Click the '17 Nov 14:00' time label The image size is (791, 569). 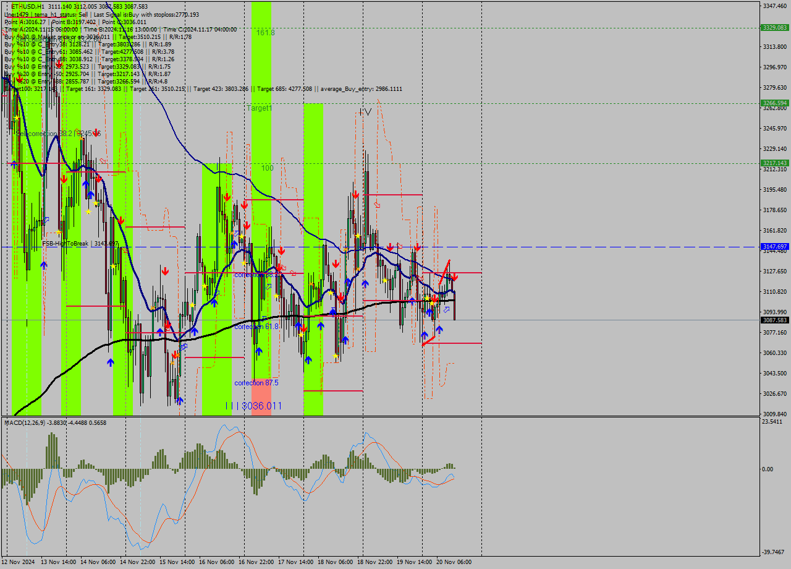pyautogui.click(x=296, y=562)
